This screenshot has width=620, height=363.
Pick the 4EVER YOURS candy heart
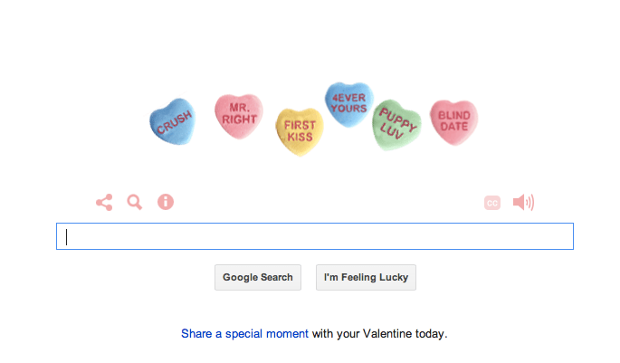click(348, 103)
